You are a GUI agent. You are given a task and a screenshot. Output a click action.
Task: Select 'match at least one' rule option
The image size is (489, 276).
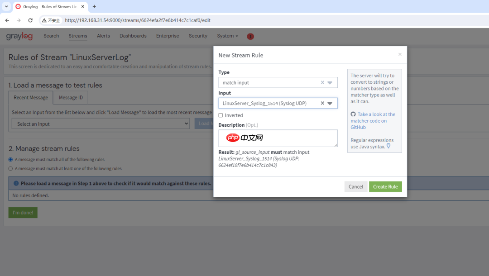coord(10,168)
